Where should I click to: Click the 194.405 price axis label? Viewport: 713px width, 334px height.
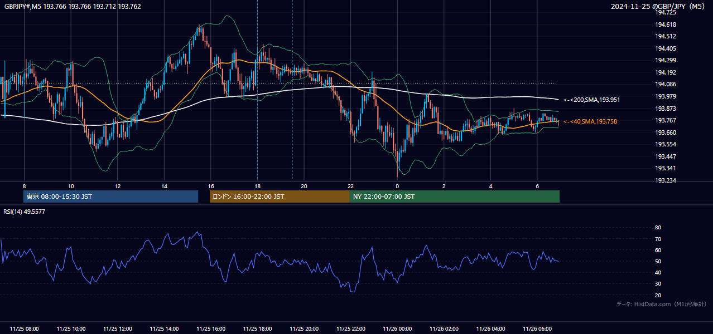666,48
